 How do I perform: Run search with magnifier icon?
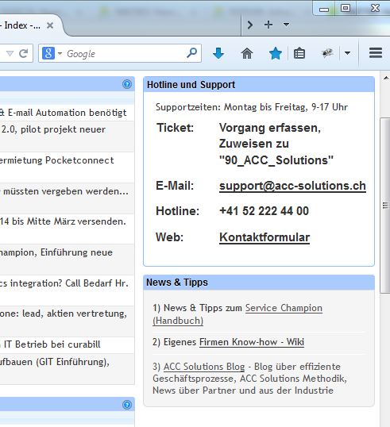[x=192, y=53]
